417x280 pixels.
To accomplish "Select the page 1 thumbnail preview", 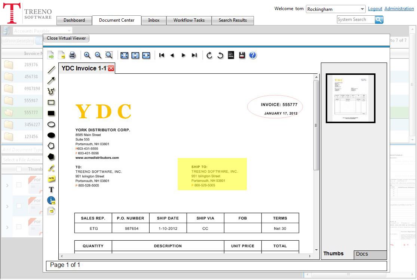I will (x=350, y=98).
